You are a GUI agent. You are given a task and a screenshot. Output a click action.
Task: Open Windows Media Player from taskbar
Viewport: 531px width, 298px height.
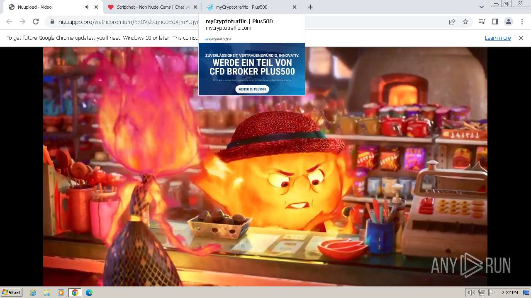[61, 293]
